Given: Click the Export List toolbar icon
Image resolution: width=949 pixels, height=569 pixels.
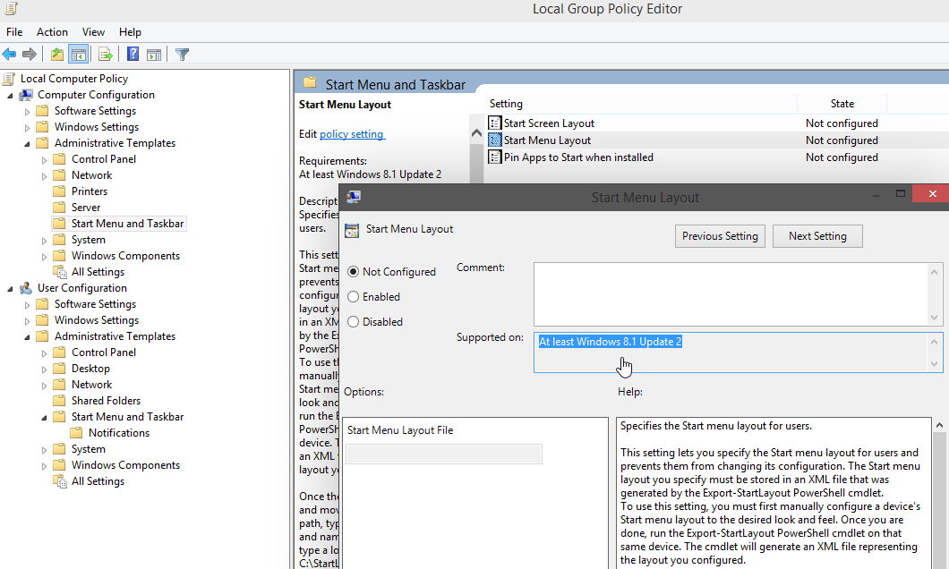Looking at the screenshot, I should (106, 55).
